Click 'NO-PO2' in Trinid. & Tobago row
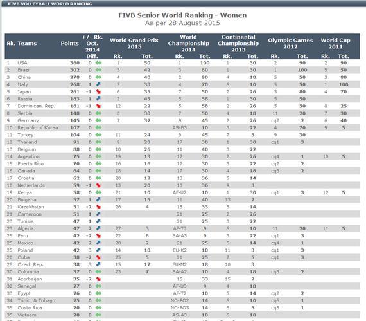This screenshot has height=321, width=366. (180, 300)
